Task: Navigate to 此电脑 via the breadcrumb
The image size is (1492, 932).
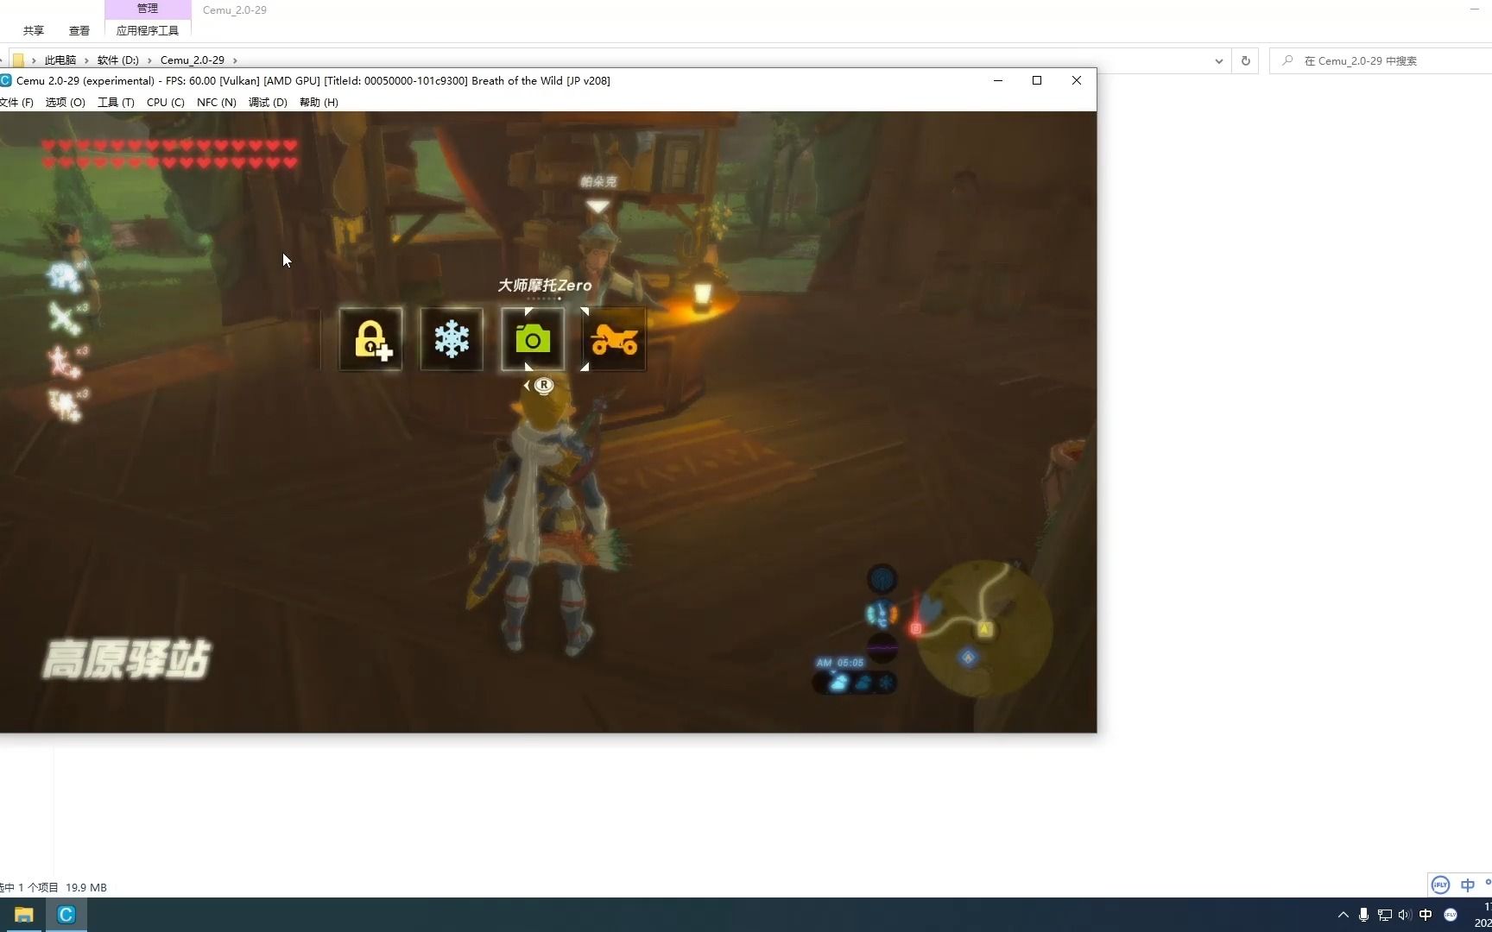Action: click(x=60, y=60)
